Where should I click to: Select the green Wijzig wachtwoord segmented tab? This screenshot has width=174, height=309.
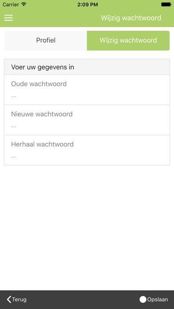click(x=128, y=40)
